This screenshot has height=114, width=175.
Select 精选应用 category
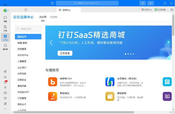tap(28, 37)
